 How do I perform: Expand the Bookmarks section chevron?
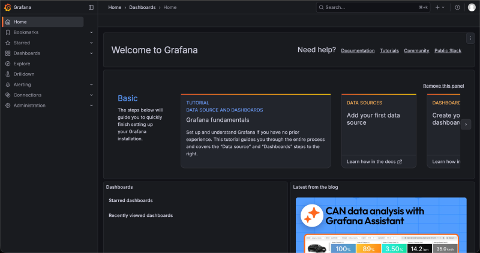(x=91, y=32)
